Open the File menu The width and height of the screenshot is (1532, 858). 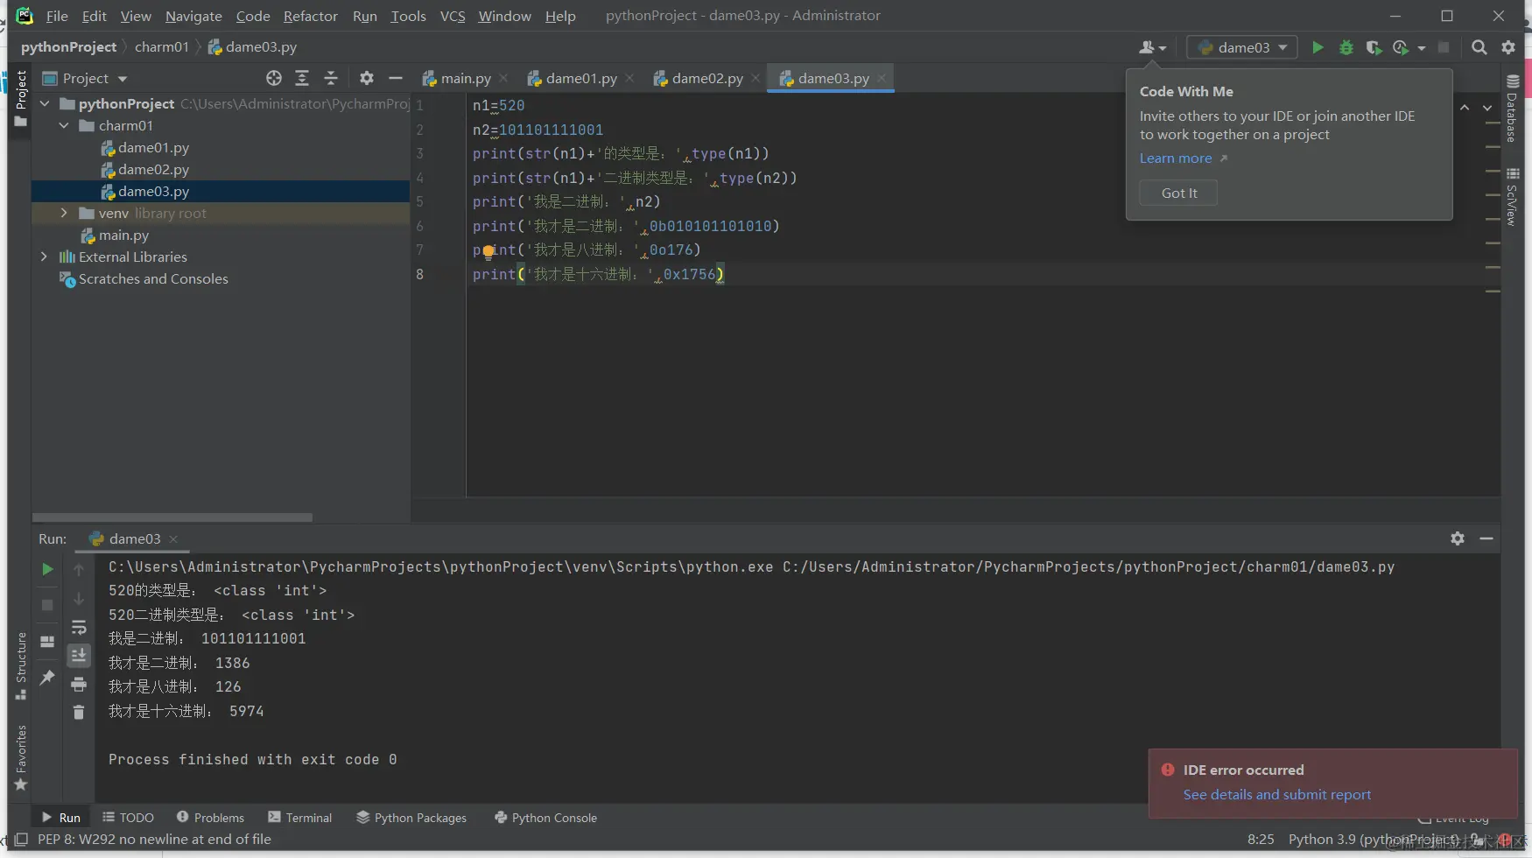tap(57, 16)
